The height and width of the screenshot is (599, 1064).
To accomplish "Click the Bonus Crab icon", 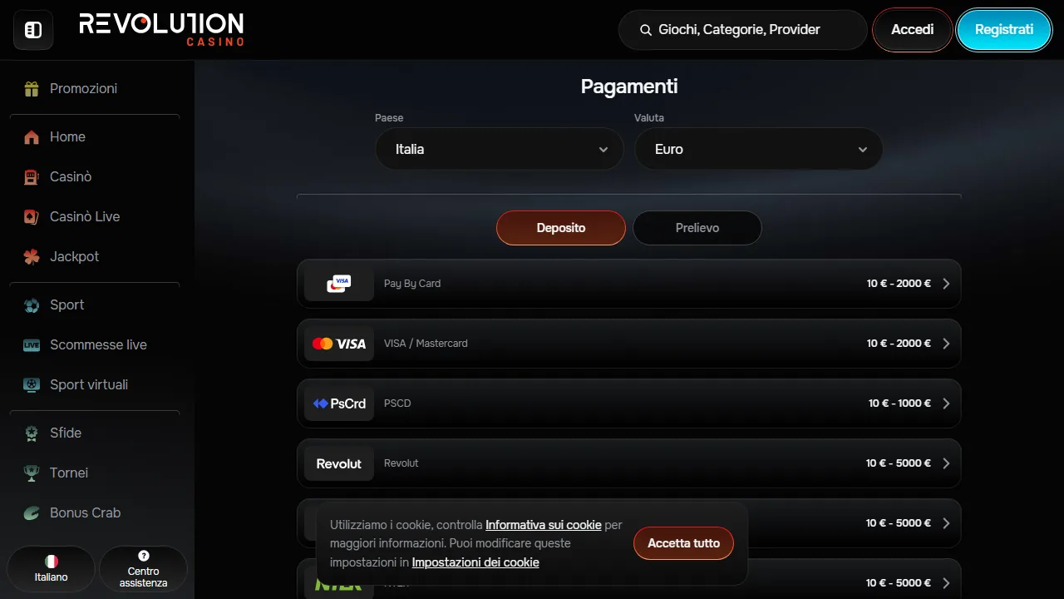I will pos(32,512).
